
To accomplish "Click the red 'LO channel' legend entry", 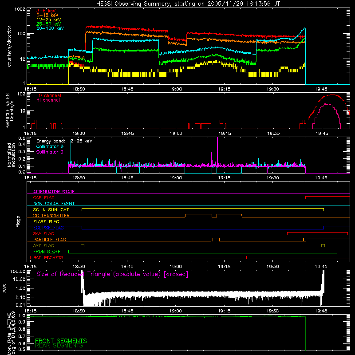I will pos(49,95).
